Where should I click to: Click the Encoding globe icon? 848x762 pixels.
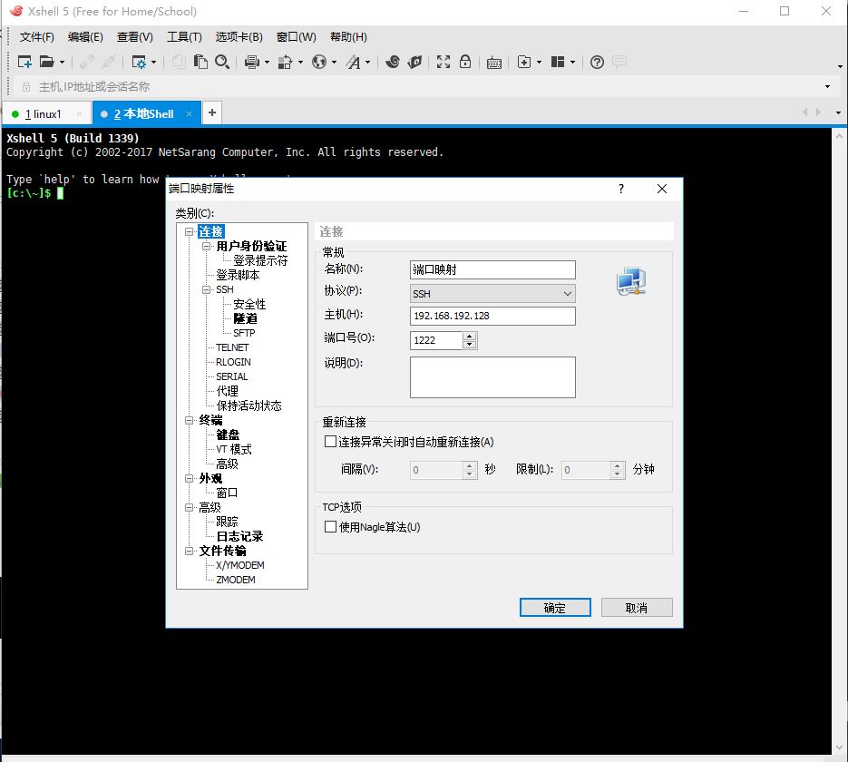tap(319, 63)
